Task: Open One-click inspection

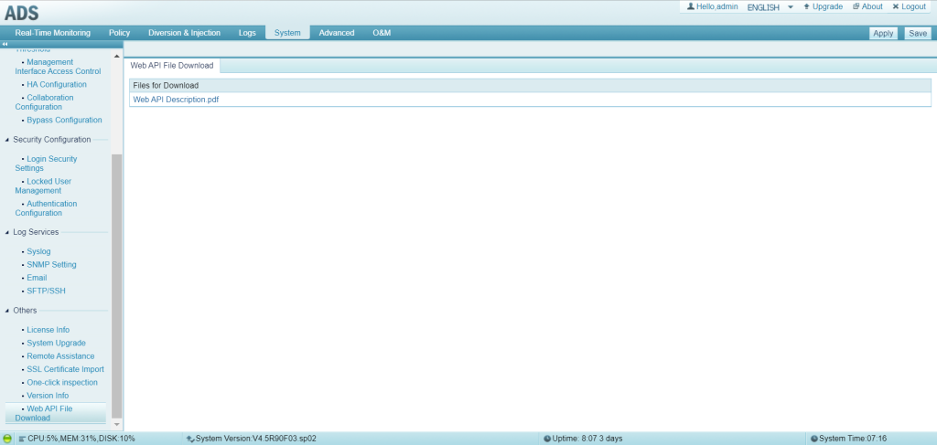Action: click(x=62, y=382)
